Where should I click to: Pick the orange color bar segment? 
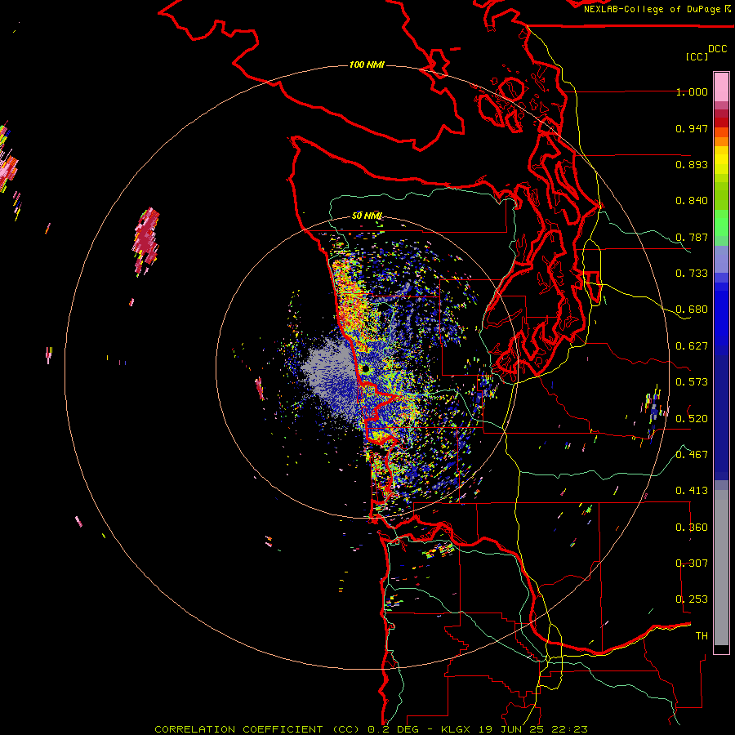point(721,141)
